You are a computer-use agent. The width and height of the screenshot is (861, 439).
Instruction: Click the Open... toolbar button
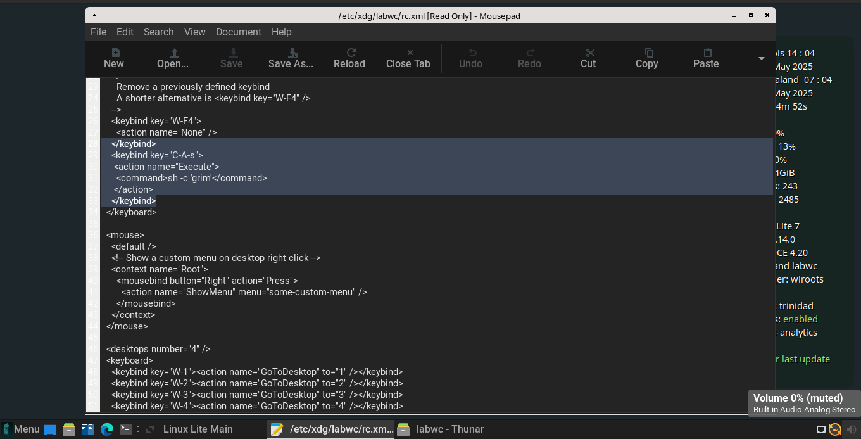click(x=173, y=58)
